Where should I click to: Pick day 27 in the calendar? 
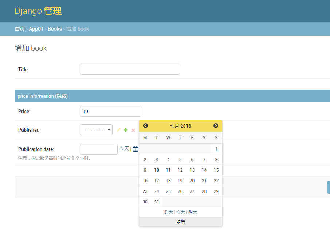(192, 191)
